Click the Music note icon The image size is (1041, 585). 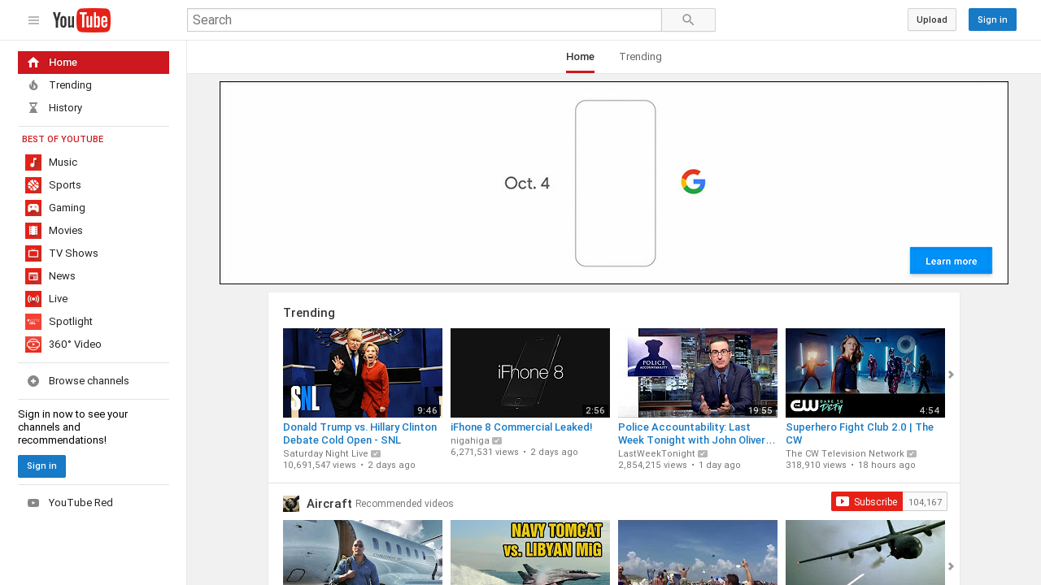pos(33,162)
